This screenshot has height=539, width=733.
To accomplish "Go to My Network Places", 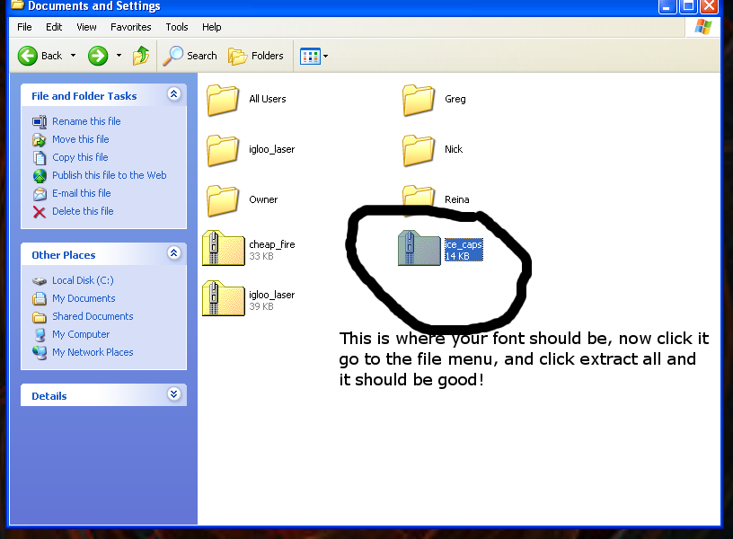I will pyautogui.click(x=93, y=352).
